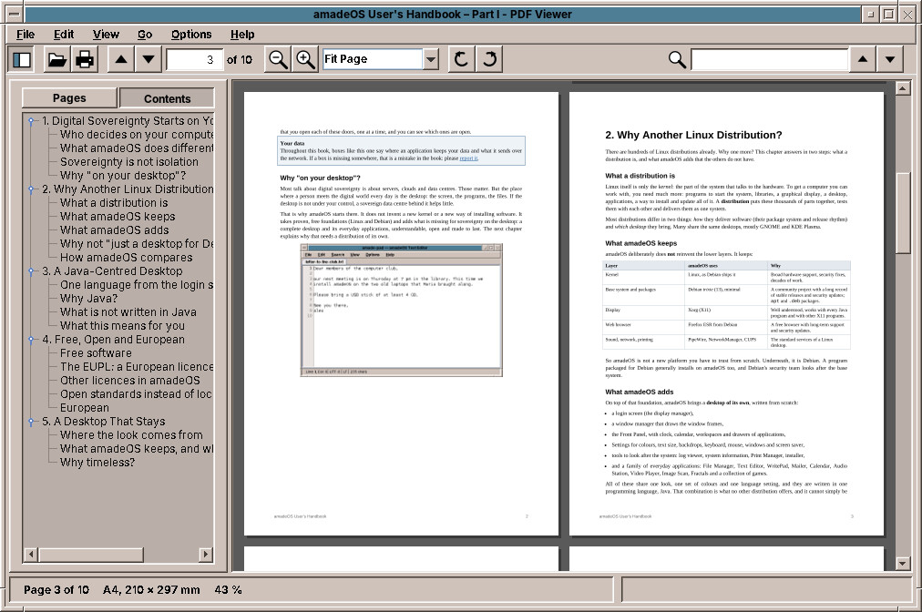The height and width of the screenshot is (612, 922).
Task: Rotate the page counterclockwise
Action: pyautogui.click(x=462, y=59)
